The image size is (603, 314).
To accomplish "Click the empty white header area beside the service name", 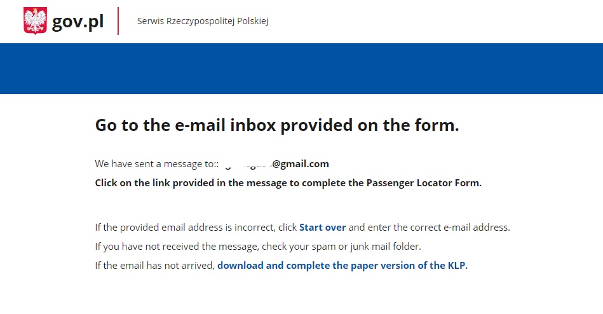I will [x=435, y=21].
